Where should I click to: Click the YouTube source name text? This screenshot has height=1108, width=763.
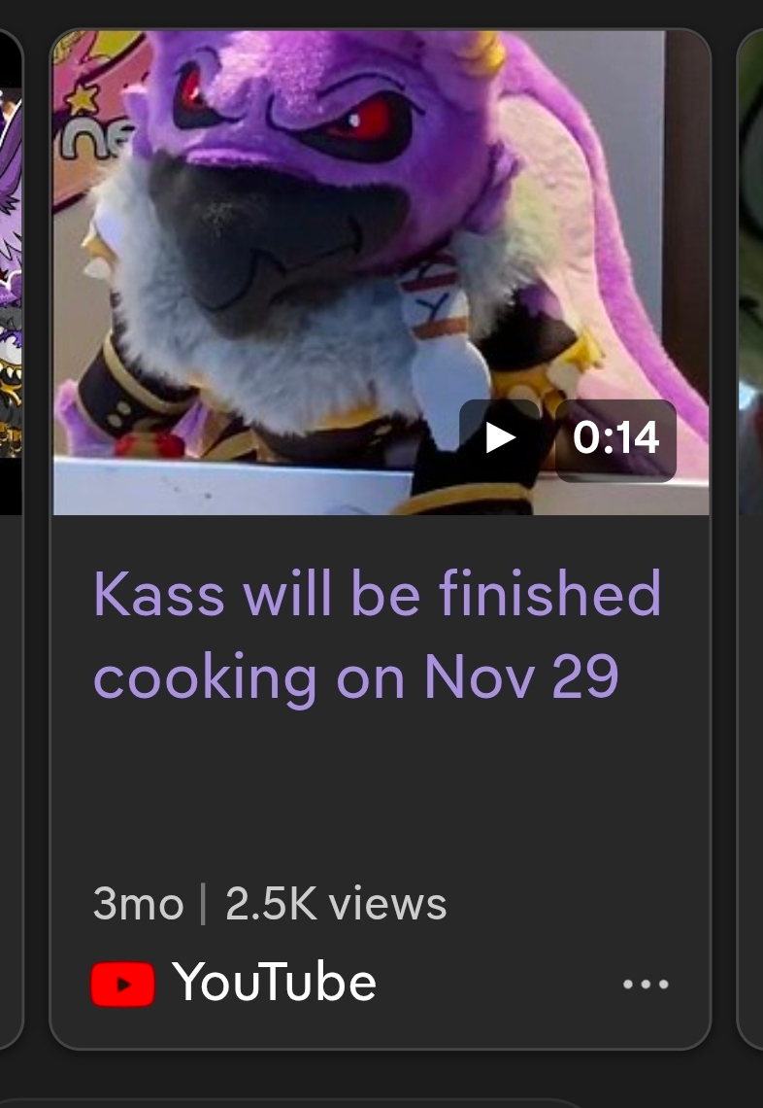pyautogui.click(x=274, y=983)
